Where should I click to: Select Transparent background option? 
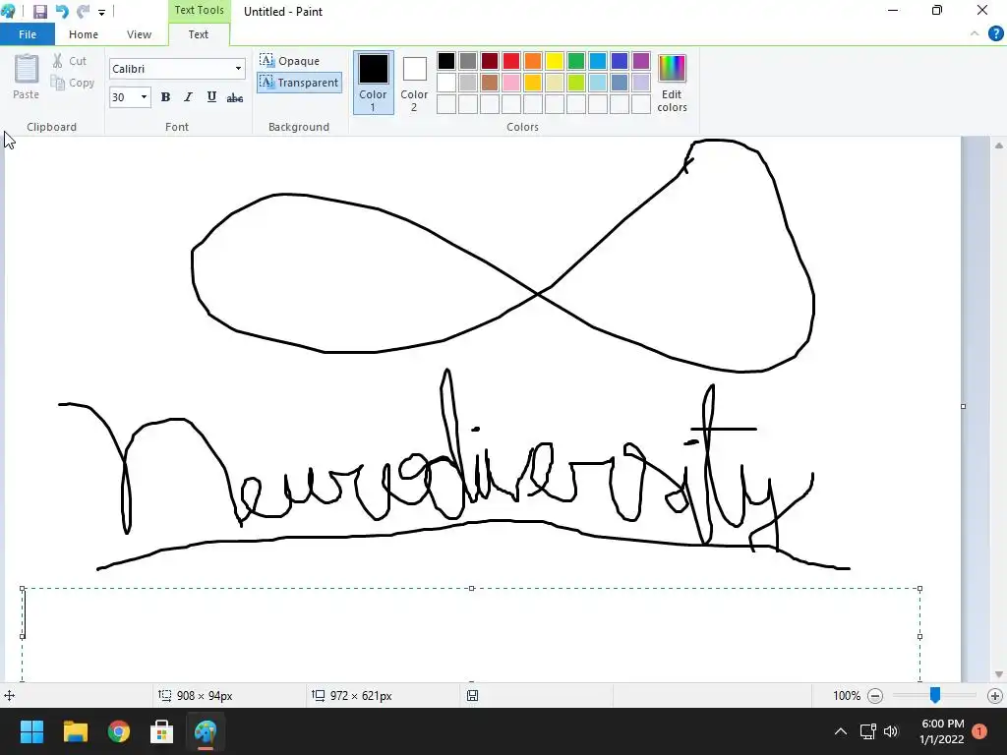pos(299,83)
